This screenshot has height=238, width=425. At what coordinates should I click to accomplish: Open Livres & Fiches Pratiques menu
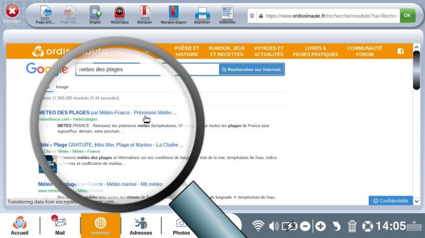coord(316,51)
